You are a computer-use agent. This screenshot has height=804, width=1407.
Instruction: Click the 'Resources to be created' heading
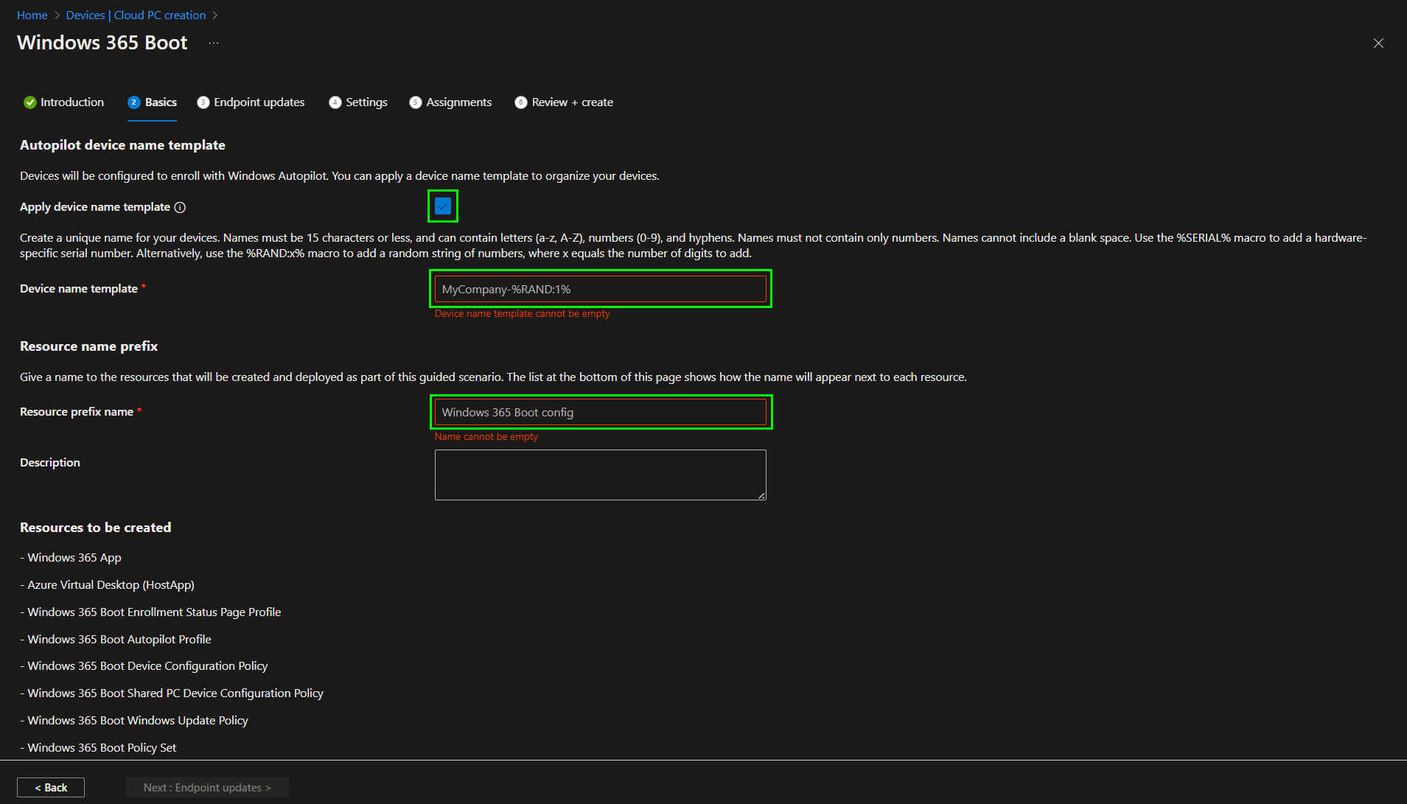click(x=96, y=528)
